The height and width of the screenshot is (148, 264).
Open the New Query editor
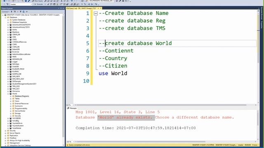pyautogui.click(x=38, y=1)
